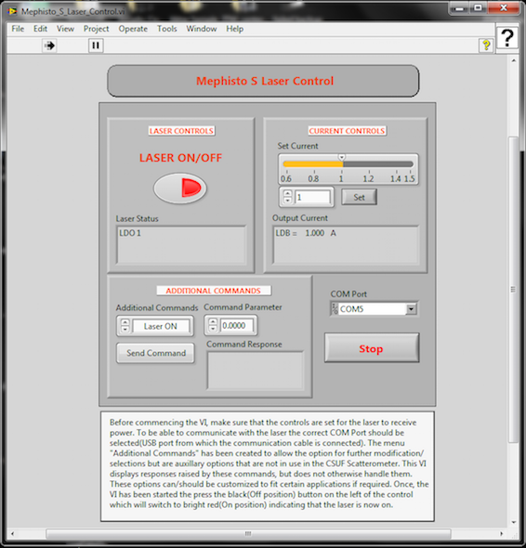Viewport: 526px width, 548px height.
Task: Click the Set current button
Action: tap(359, 197)
